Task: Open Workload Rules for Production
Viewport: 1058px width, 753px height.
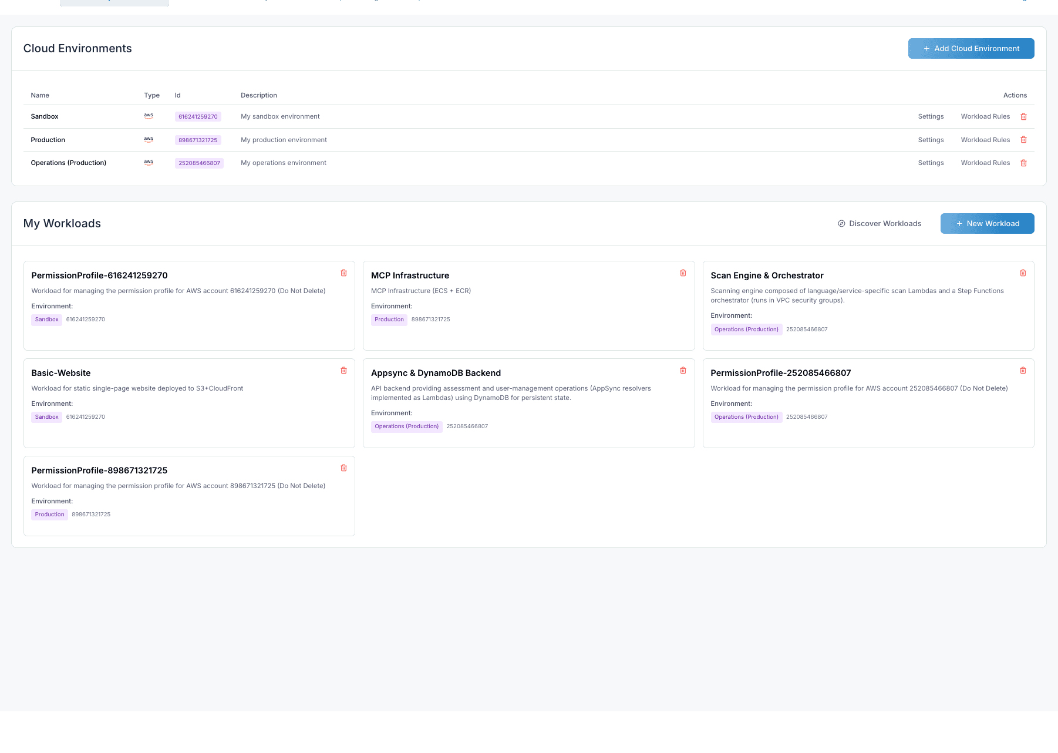Action: [985, 140]
